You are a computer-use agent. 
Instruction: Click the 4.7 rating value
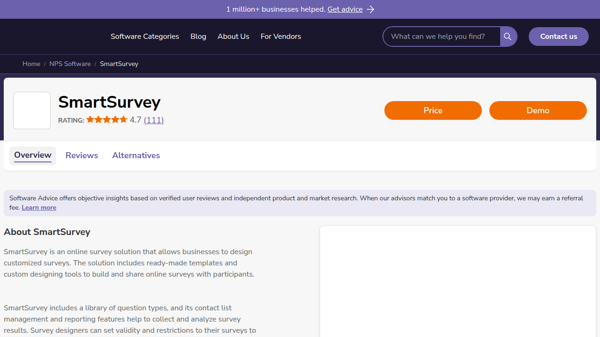tap(135, 120)
